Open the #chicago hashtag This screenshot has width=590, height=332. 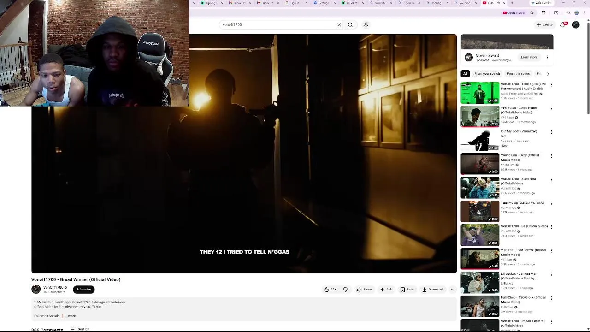click(98, 302)
